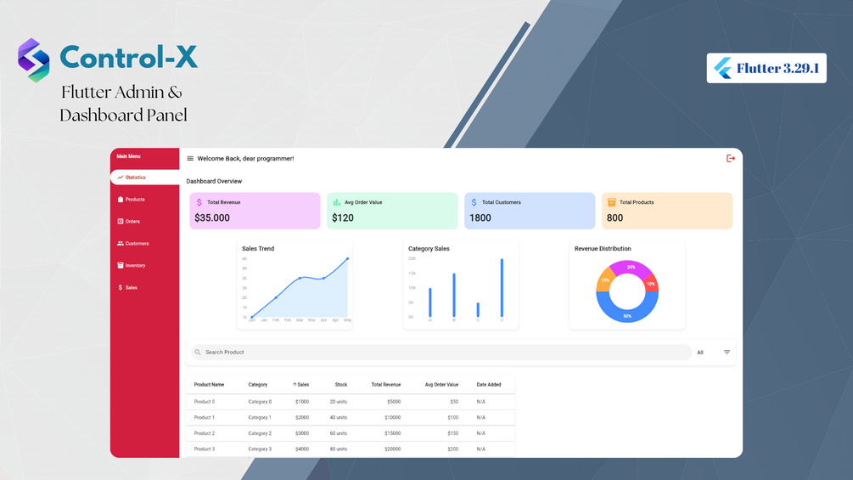Open the filter list icon
The image size is (853, 480).
tap(727, 352)
